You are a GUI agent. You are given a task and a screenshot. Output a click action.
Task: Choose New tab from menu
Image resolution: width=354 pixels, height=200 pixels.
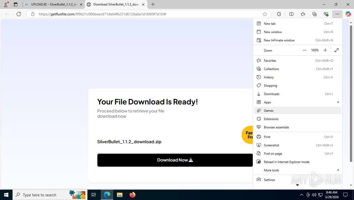pyautogui.click(x=298, y=23)
